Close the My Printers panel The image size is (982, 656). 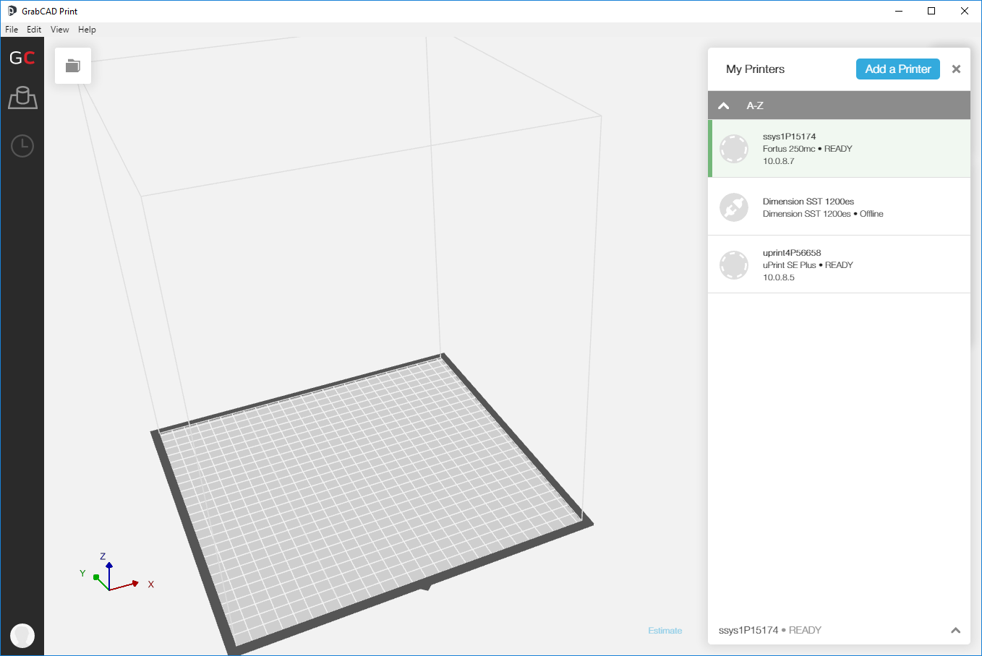tap(956, 69)
